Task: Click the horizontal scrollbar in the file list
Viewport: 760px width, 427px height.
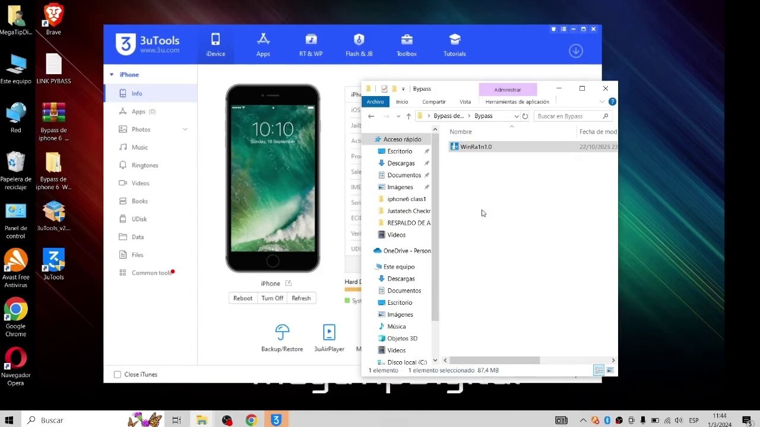Action: pos(495,360)
